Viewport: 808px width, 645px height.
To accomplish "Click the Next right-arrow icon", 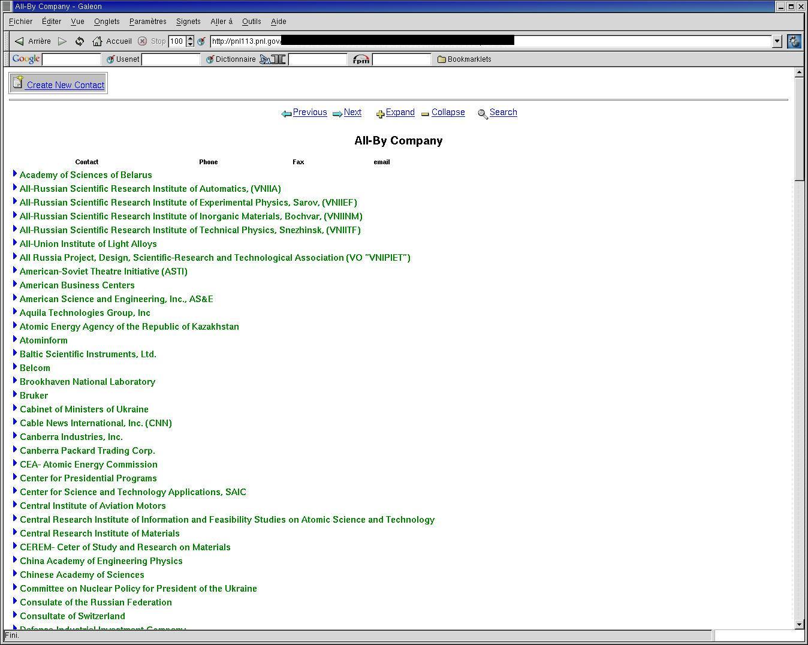I will (337, 113).
